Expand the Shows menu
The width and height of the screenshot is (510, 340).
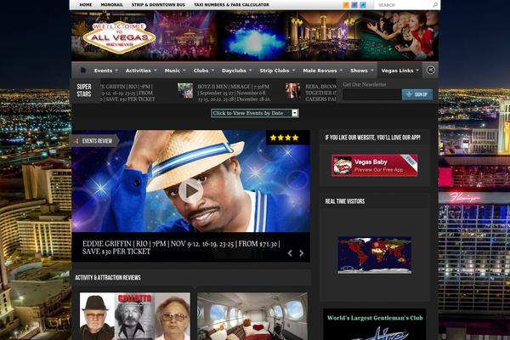tap(362, 71)
